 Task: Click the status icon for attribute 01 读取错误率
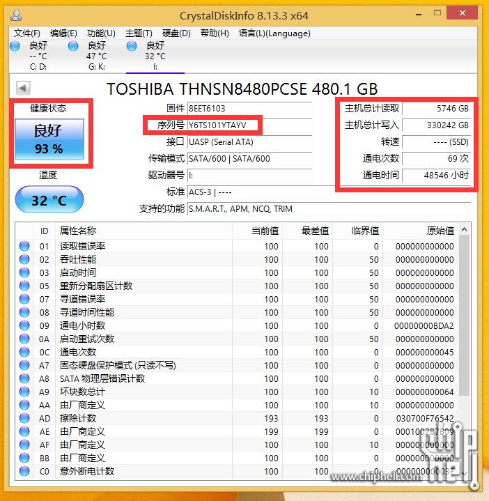[24, 246]
